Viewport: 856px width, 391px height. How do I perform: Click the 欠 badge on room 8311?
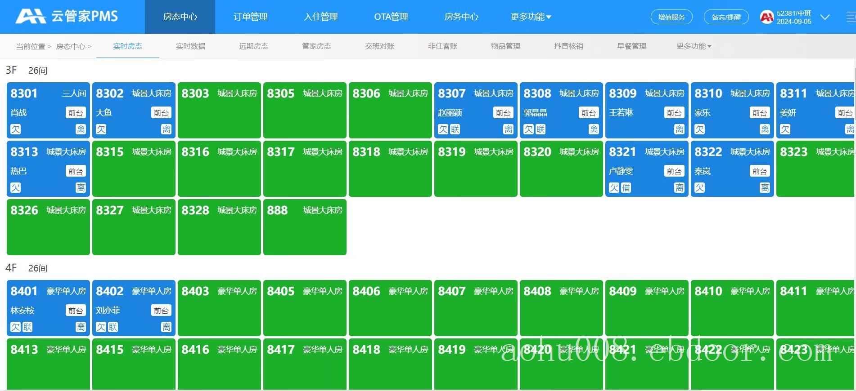(785, 129)
